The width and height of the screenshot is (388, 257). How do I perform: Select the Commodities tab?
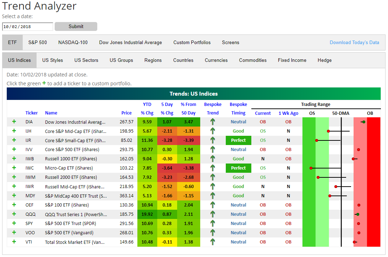click(253, 60)
